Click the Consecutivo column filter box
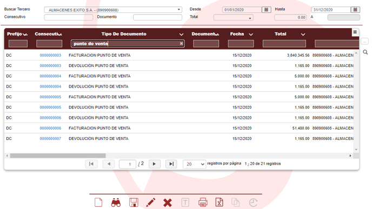372x209 pixels. click(49, 44)
